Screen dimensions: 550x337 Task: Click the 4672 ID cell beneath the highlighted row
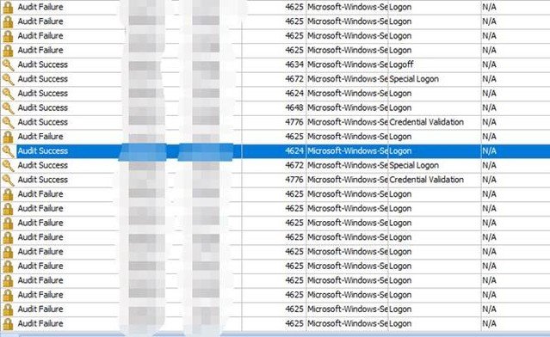tap(274, 165)
